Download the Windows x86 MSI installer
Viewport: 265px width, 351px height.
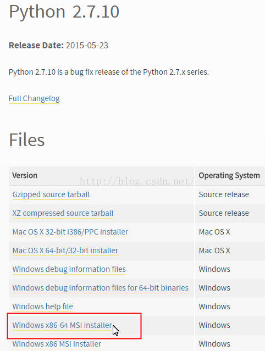click(57, 344)
